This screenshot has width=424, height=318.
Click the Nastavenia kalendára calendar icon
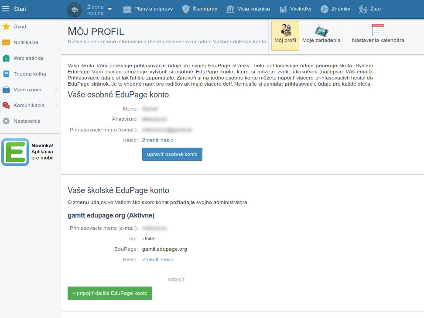(378, 30)
